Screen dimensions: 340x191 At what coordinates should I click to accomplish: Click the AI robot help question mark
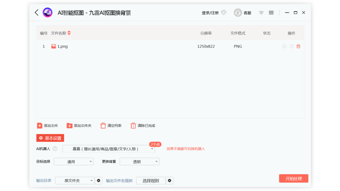pyautogui.click(x=55, y=149)
